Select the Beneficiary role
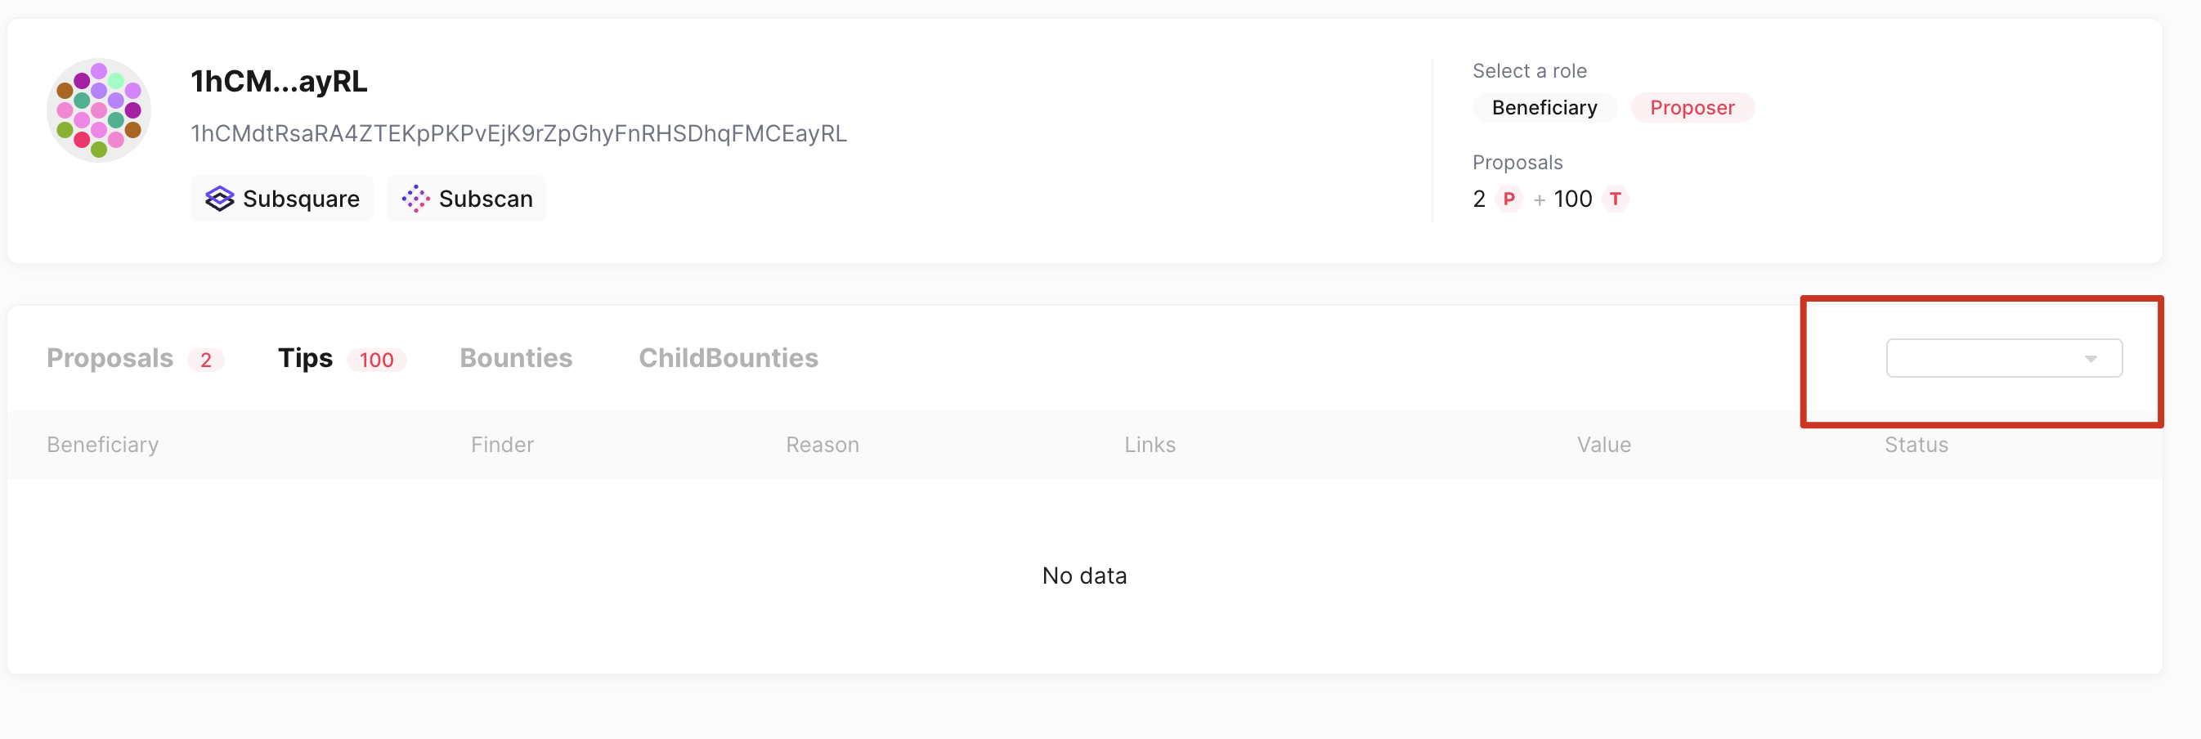The height and width of the screenshot is (739, 2201). point(1544,107)
